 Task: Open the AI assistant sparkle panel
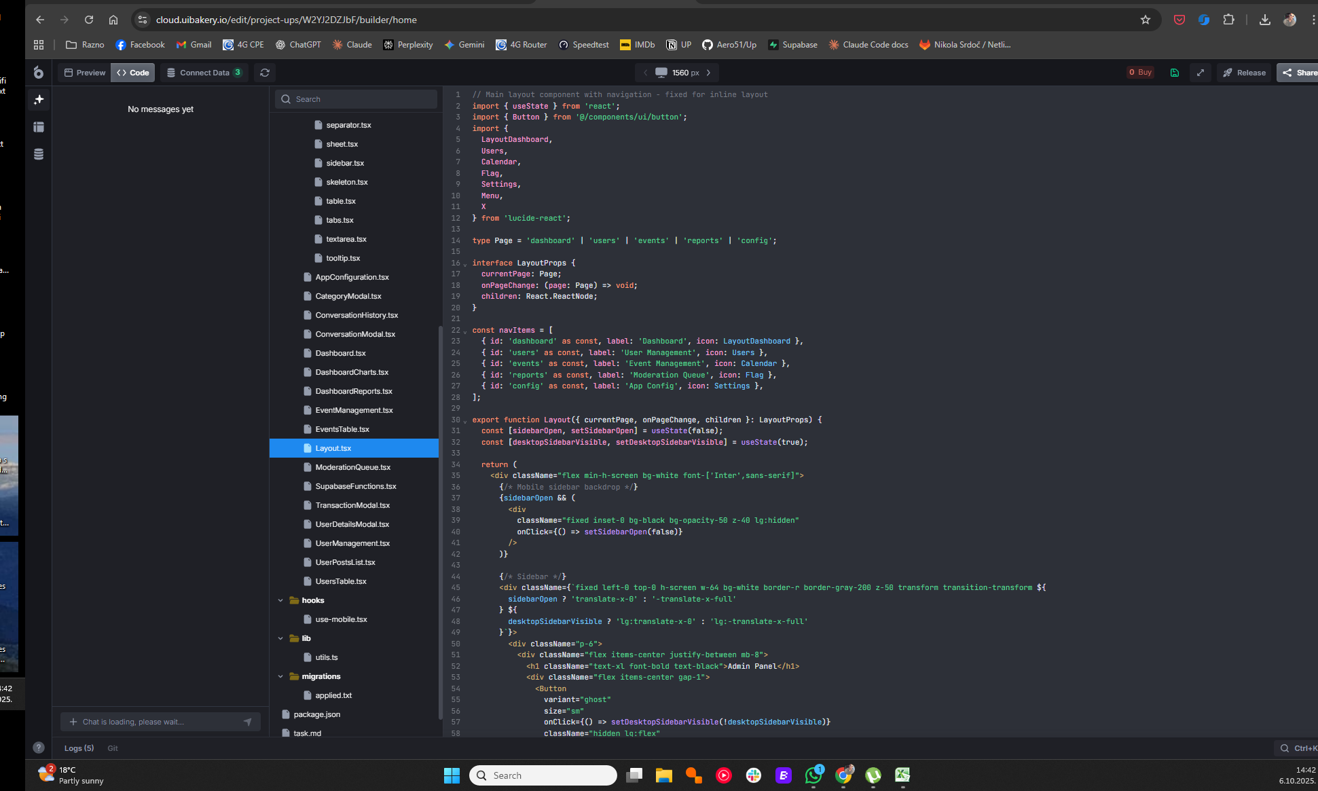pos(39,100)
